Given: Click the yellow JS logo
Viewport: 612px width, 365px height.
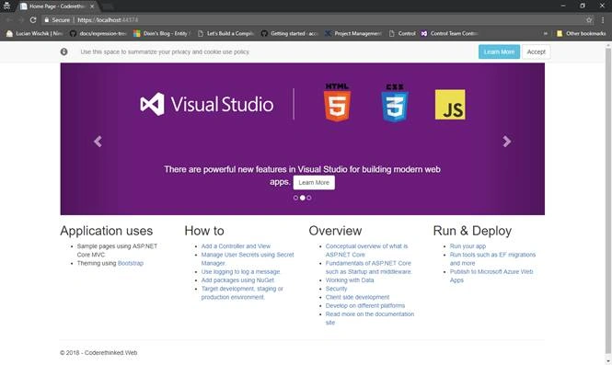Looking at the screenshot, I should point(450,105).
